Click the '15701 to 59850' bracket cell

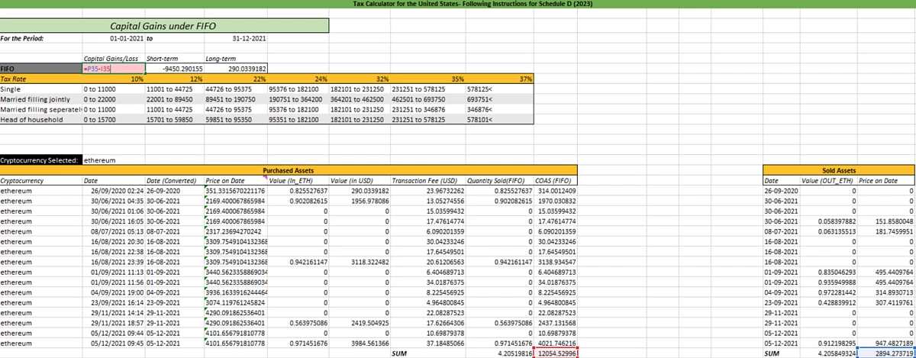(173, 119)
